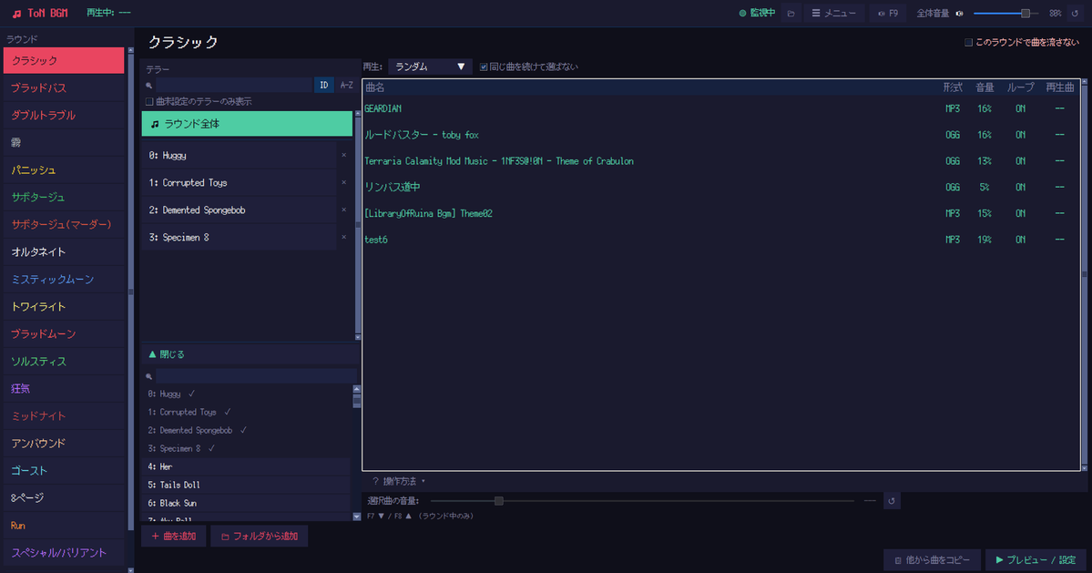1092x573 pixels.
Task: Select the [LibraryOfRuina Bgm] Theme02 song
Action: tap(720, 213)
